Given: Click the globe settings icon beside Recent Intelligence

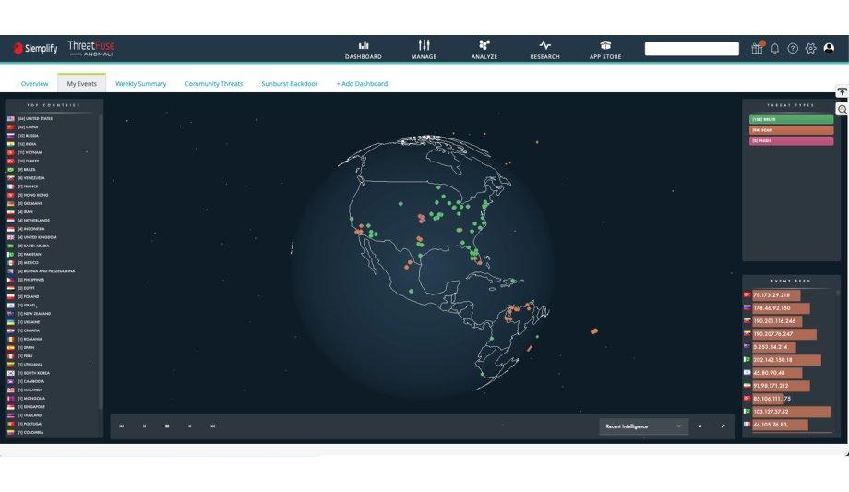Looking at the screenshot, I should 700,426.
